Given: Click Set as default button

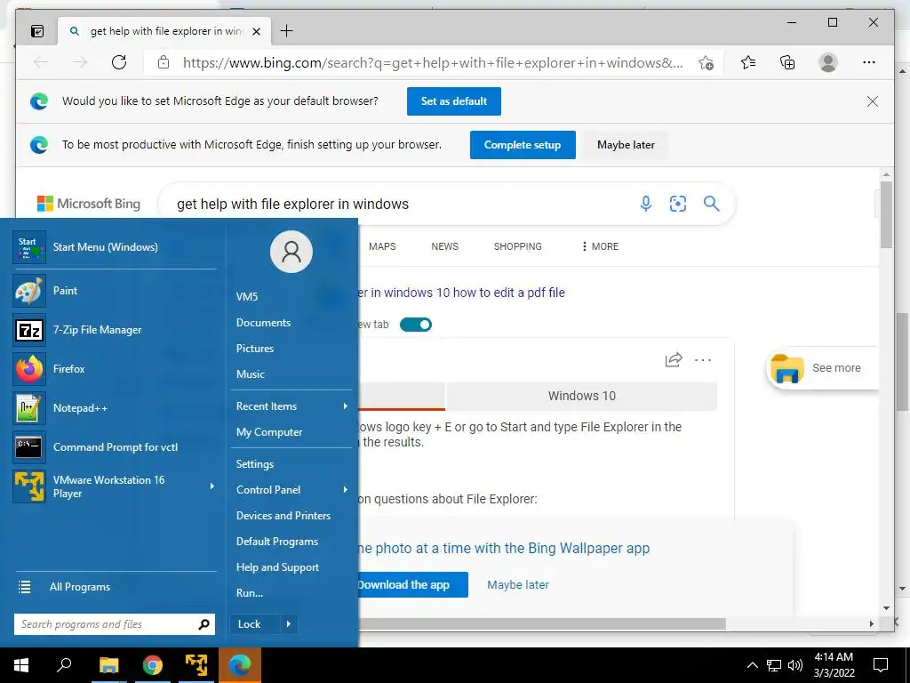Looking at the screenshot, I should click(454, 101).
